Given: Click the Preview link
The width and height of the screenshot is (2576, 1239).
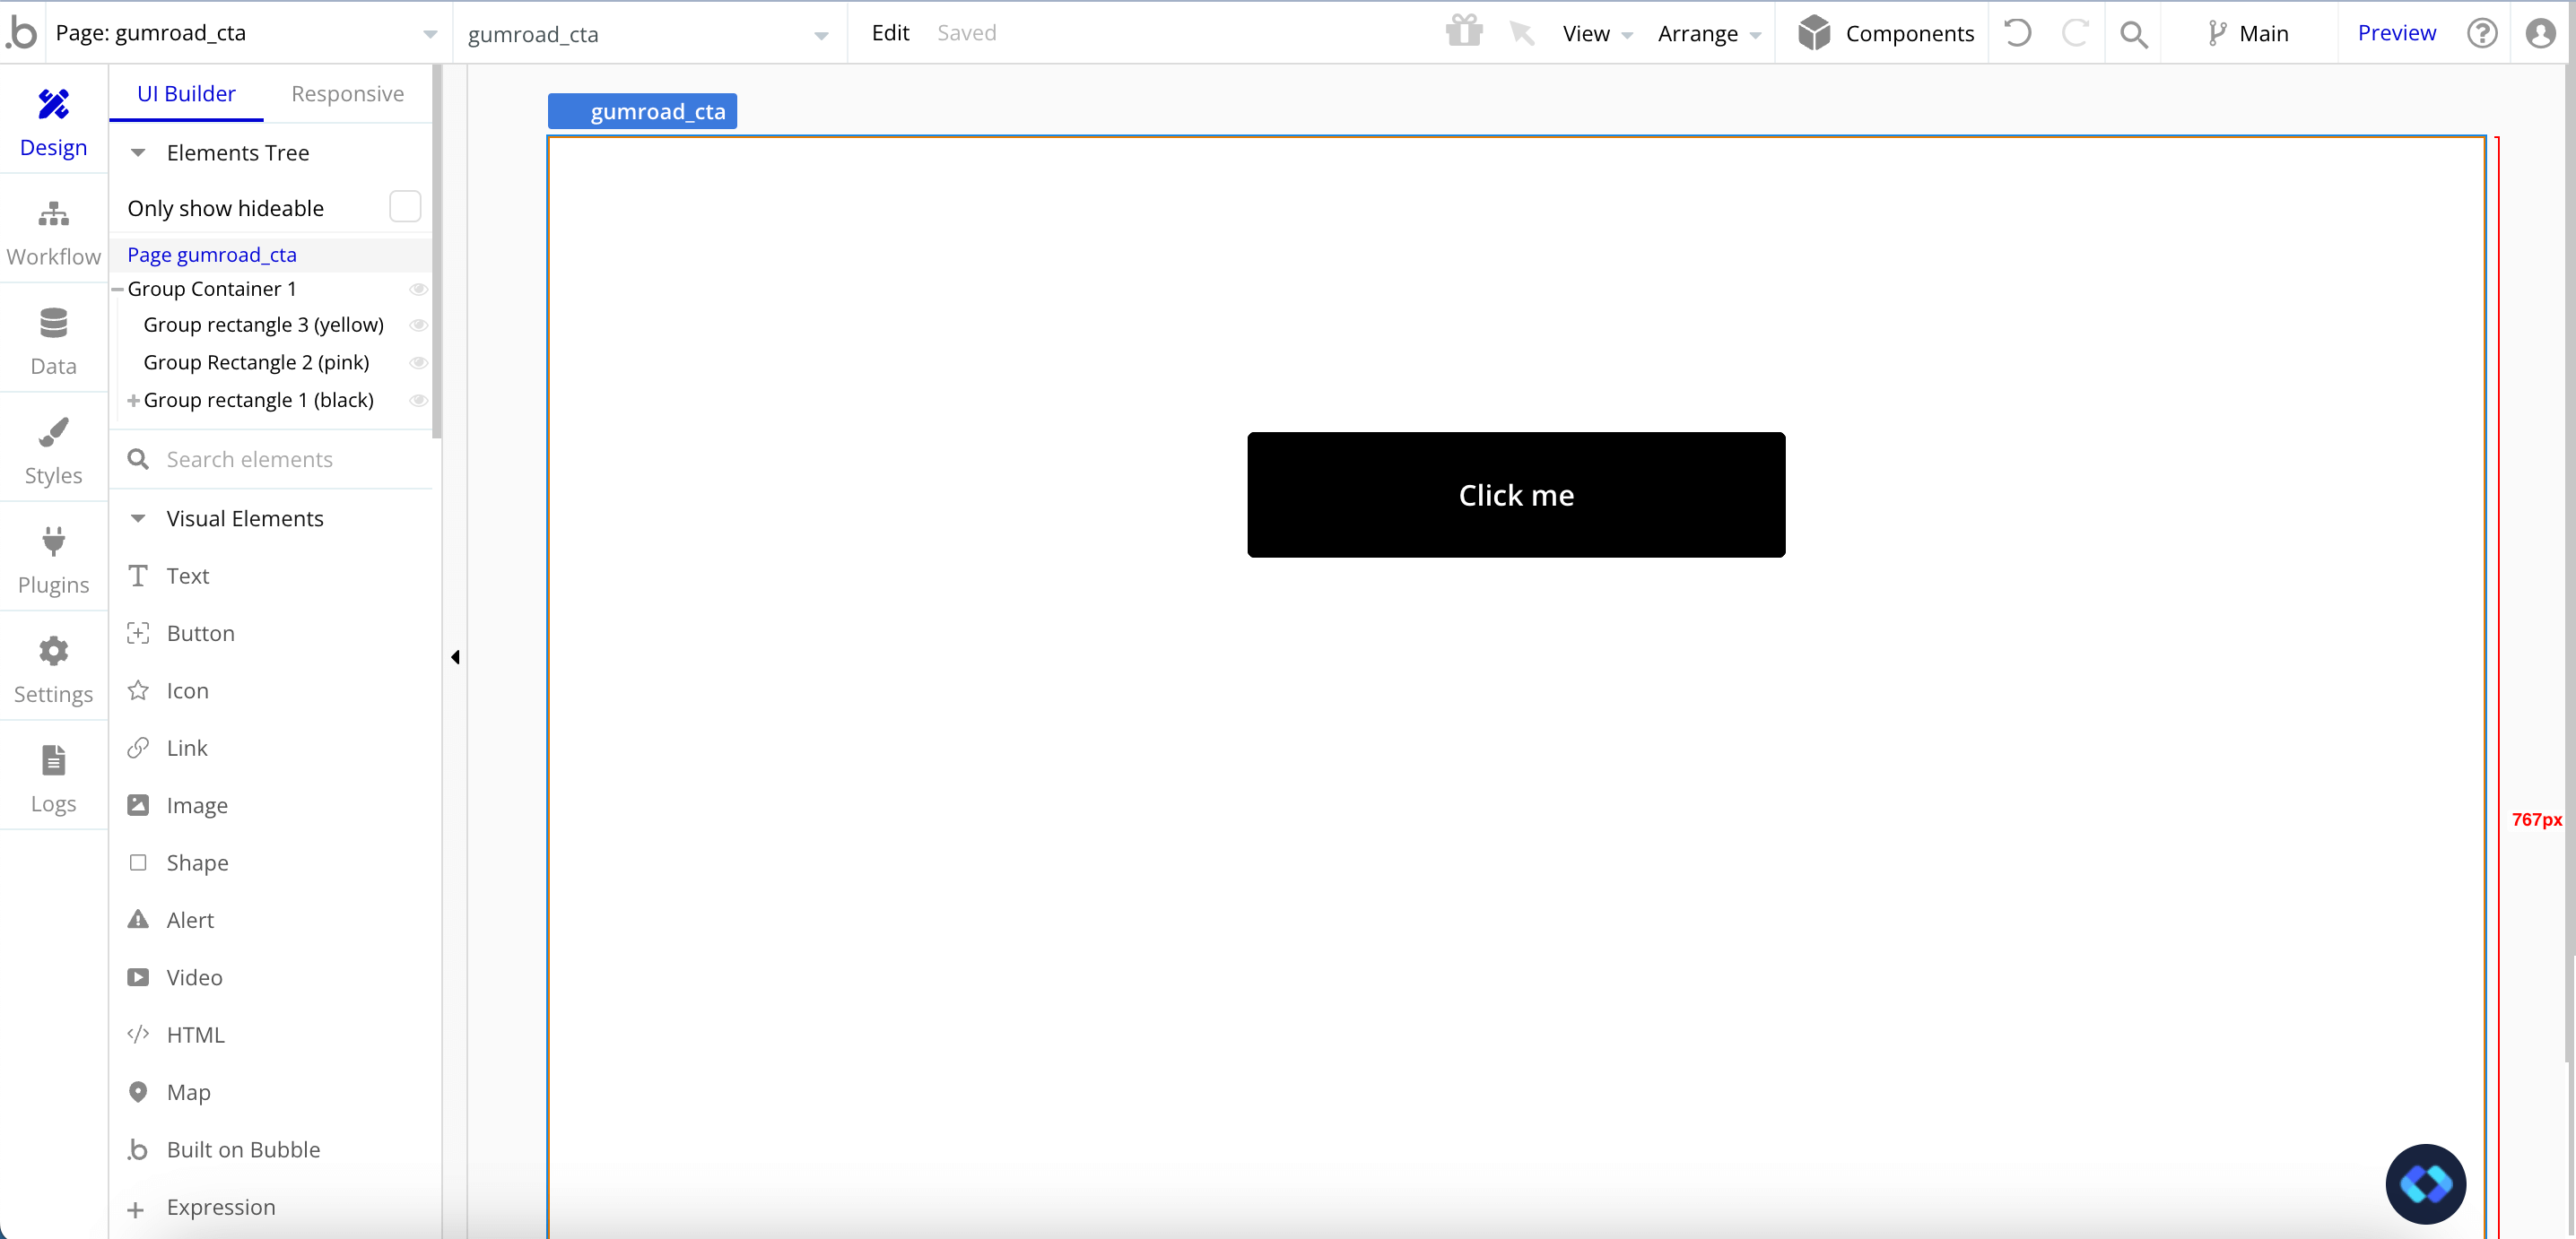Looking at the screenshot, I should [x=2396, y=33].
